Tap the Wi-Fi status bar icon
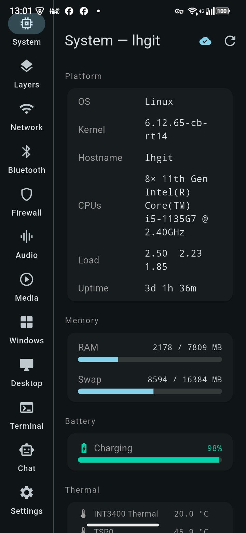Screen dimensions: 246x533 tap(193, 11)
